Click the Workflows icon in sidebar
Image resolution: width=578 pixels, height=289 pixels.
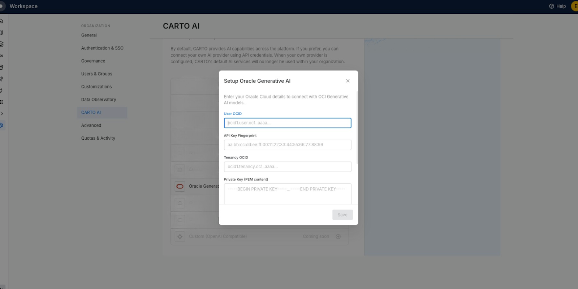click(1, 56)
